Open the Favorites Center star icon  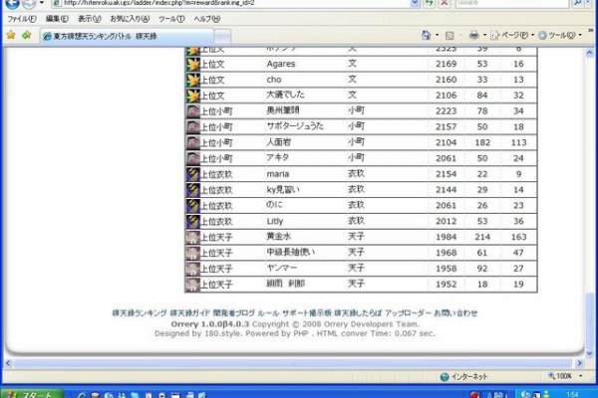click(11, 36)
